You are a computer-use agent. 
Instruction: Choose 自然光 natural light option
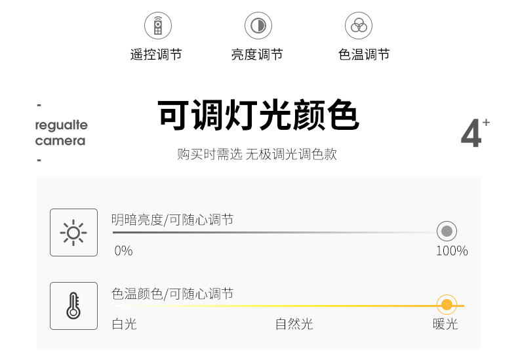click(x=294, y=324)
